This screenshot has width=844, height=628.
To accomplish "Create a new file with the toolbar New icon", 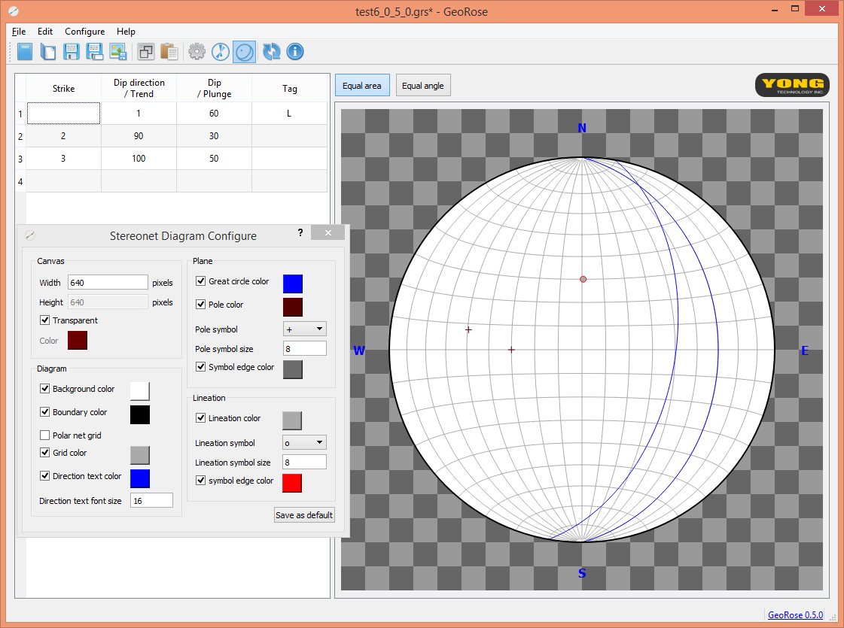I will pyautogui.click(x=25, y=52).
